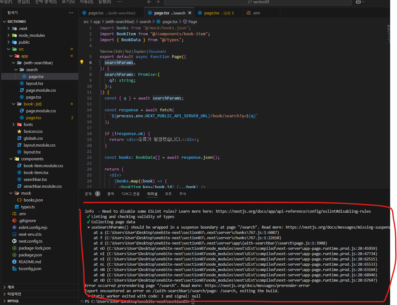Open README.md in the explorer
Screen dimensions: 397x305
pyautogui.click(x=39, y=262)
